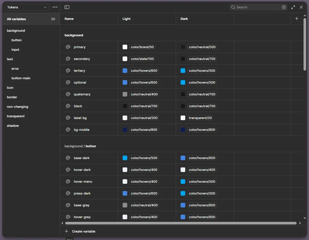This screenshot has width=309, height=240.
Task: Expand the variables window to full size
Action: tap(293, 7)
